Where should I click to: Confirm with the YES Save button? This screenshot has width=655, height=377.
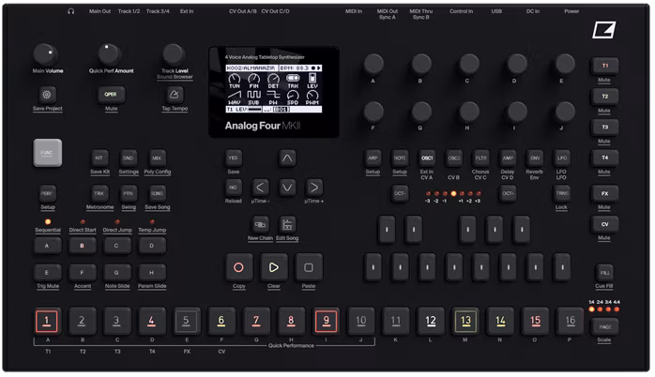point(233,158)
